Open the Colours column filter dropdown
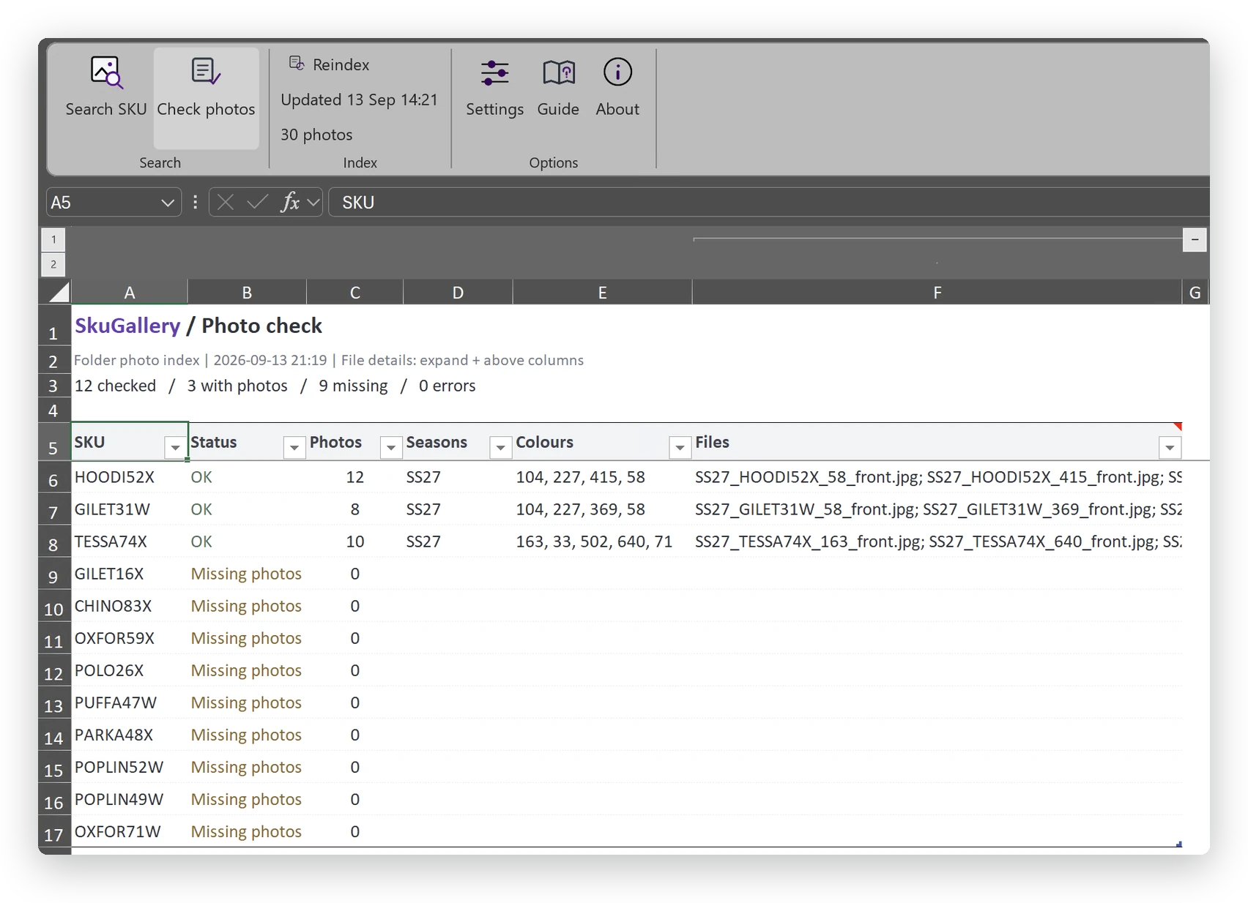1248x903 pixels. coord(680,447)
